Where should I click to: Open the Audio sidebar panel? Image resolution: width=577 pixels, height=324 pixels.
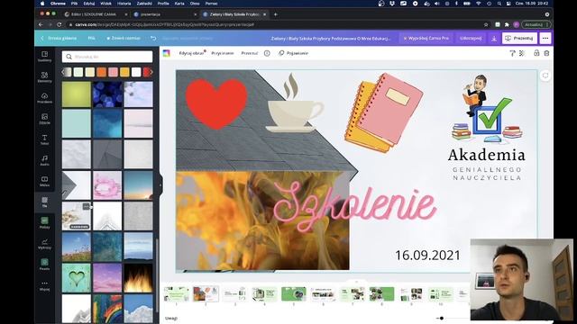44,160
